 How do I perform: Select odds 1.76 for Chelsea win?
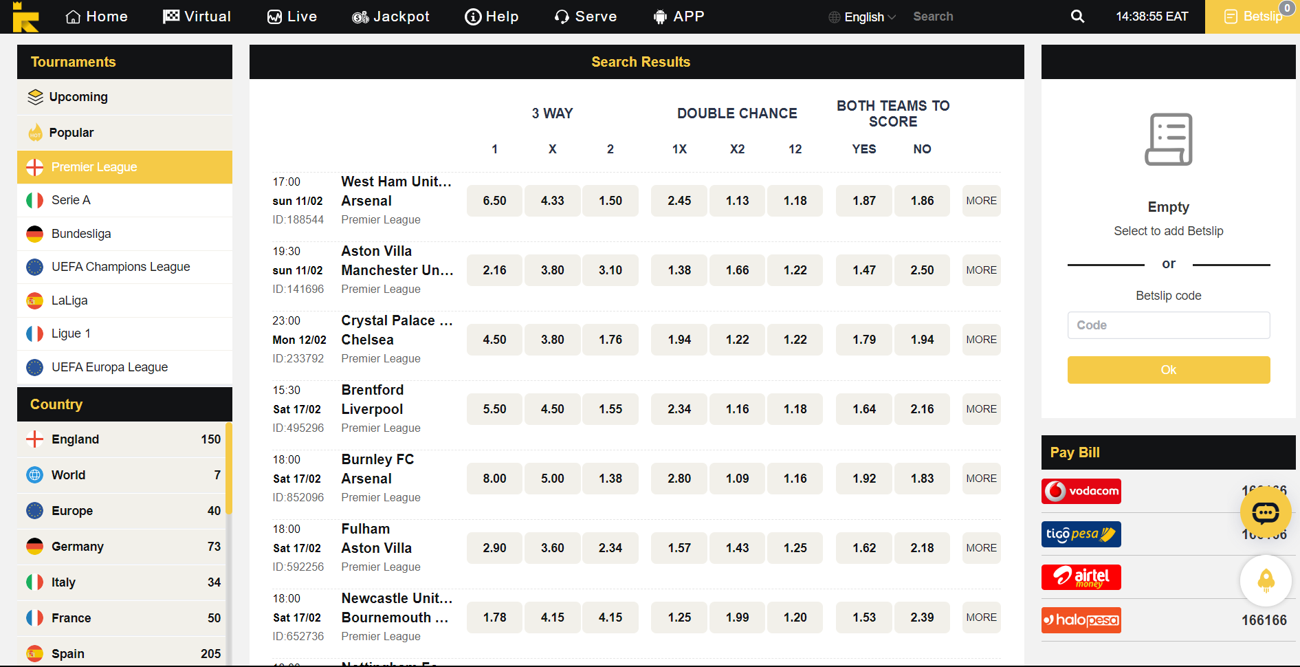tap(610, 340)
